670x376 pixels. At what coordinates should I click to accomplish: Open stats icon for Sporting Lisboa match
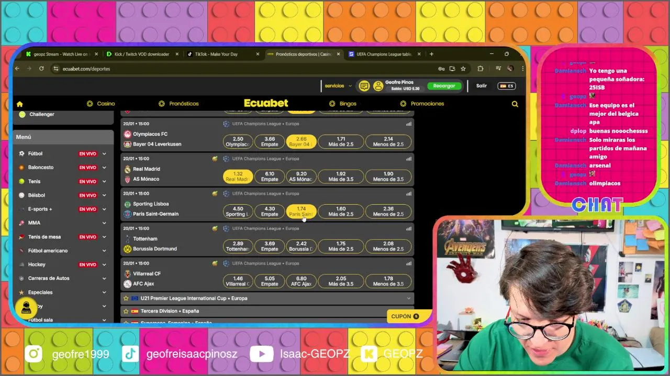(x=409, y=194)
